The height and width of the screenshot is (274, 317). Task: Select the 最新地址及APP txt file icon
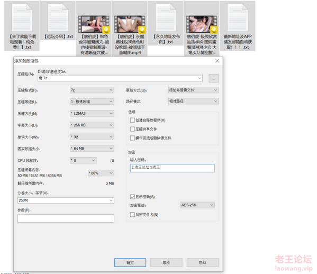click(238, 18)
